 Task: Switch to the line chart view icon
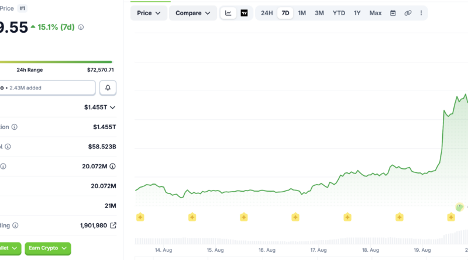228,13
